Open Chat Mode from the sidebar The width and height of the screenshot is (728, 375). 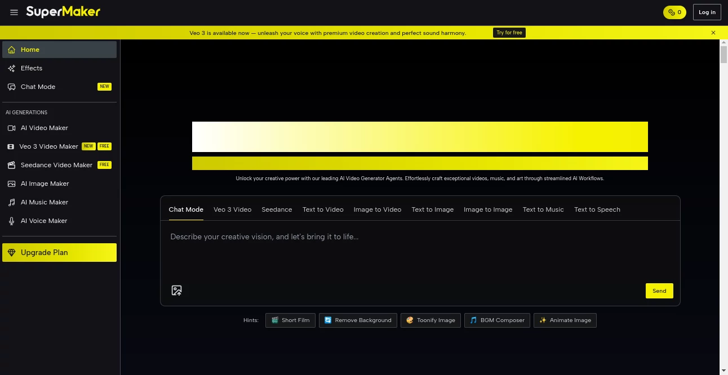coord(38,87)
